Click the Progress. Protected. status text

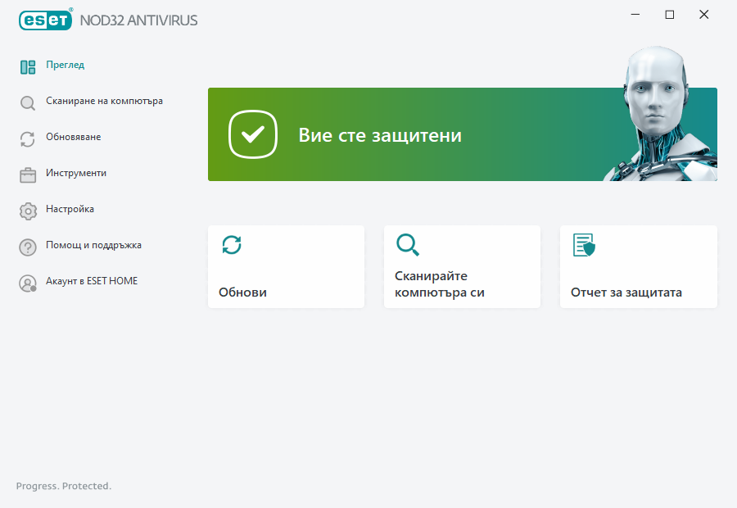(63, 486)
